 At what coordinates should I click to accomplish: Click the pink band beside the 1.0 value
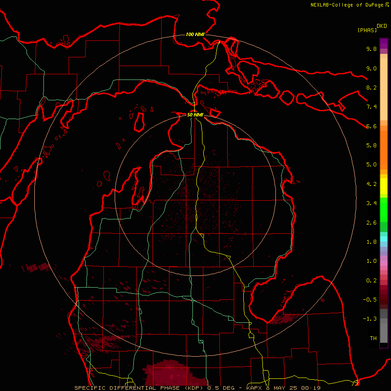click(384, 263)
